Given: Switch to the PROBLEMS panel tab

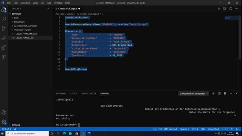Looking at the screenshot, I should point(61,93).
